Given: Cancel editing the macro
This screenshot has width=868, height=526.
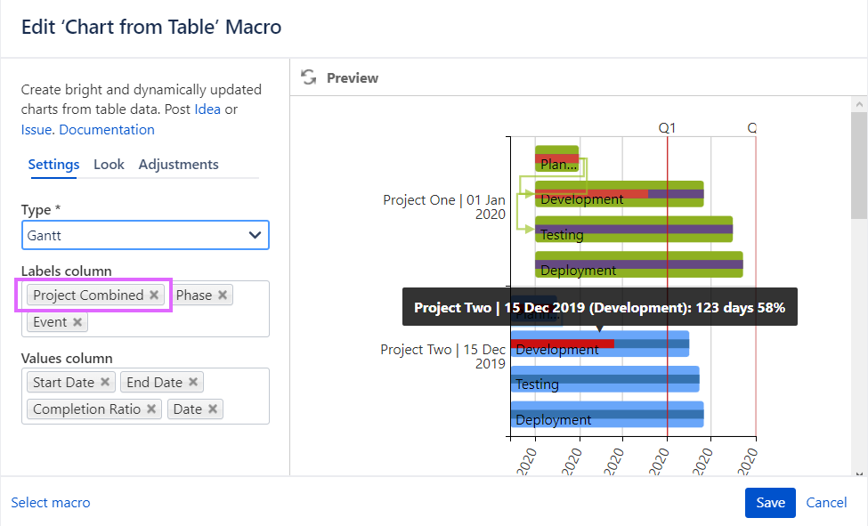Looking at the screenshot, I should point(826,502).
